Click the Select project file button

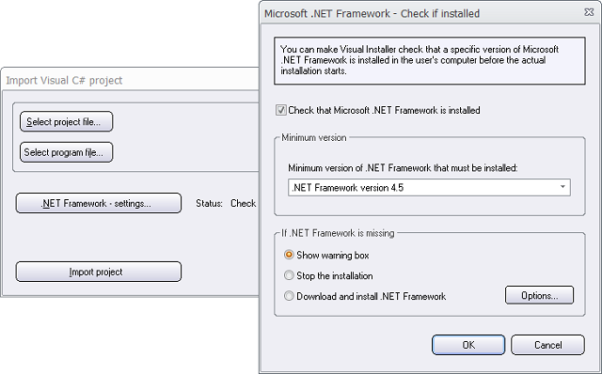66,121
